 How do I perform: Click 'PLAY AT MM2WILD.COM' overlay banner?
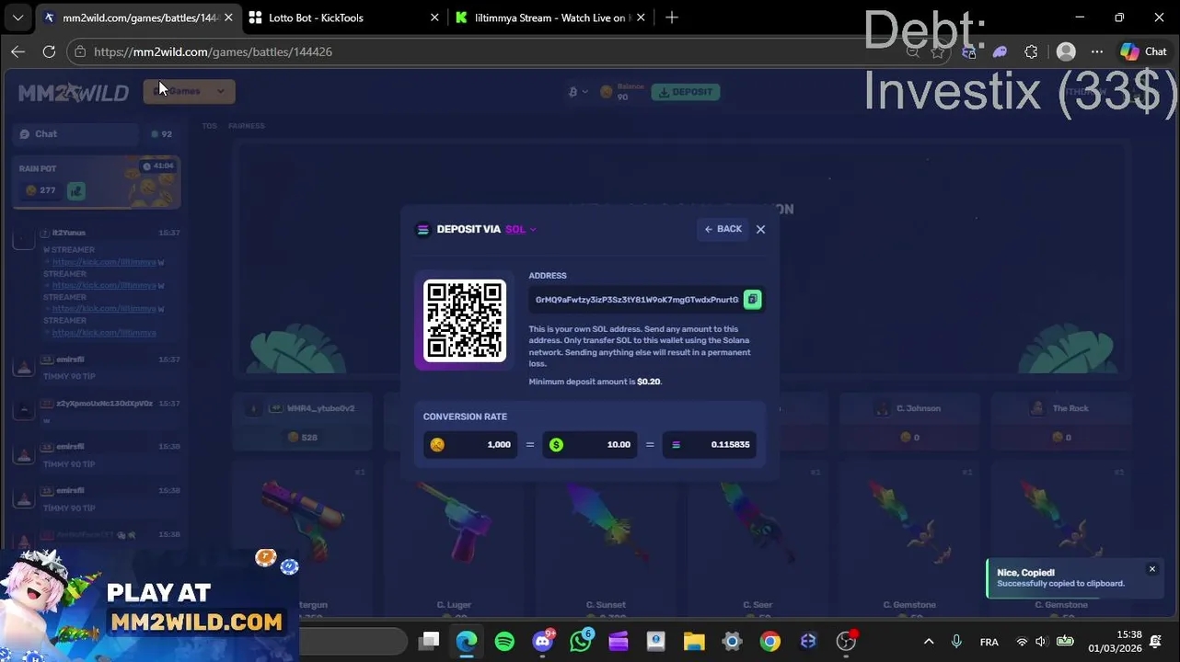(x=149, y=605)
